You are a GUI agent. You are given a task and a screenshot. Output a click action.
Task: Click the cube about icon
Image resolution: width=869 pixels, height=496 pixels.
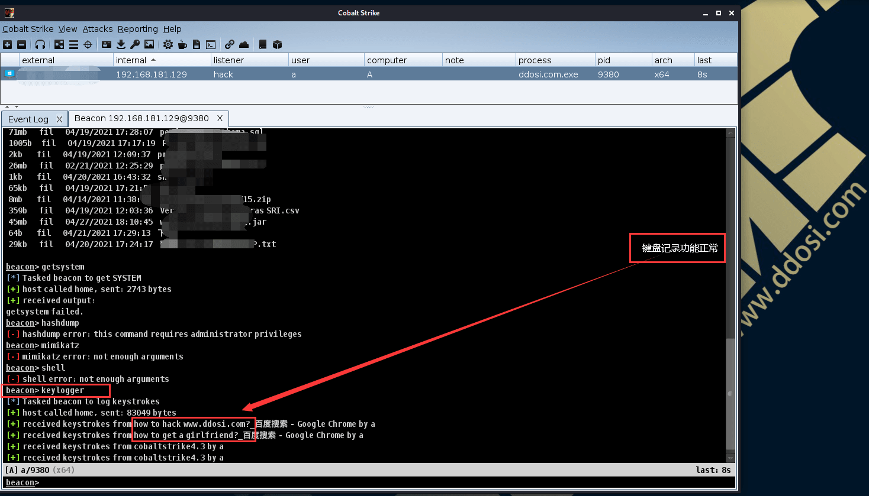pyautogui.click(x=277, y=44)
